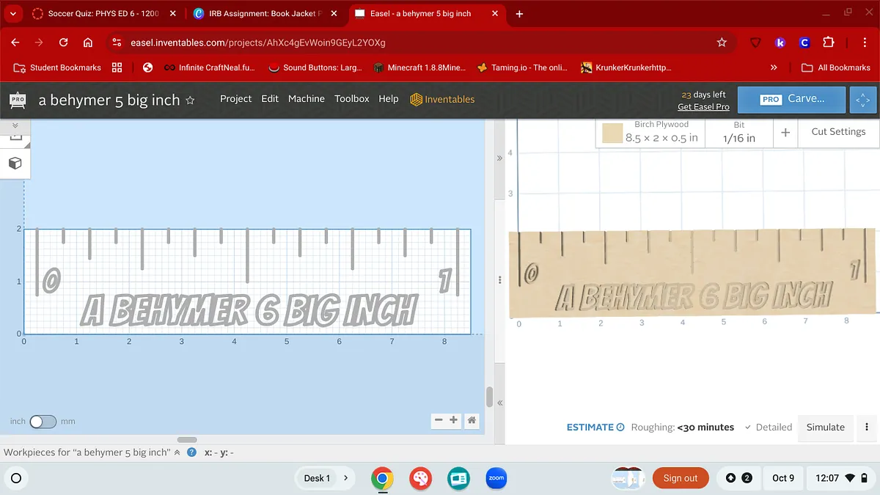Expand the workpieces panel chevron
Viewport: 880px width, 495px height.
pyautogui.click(x=177, y=452)
